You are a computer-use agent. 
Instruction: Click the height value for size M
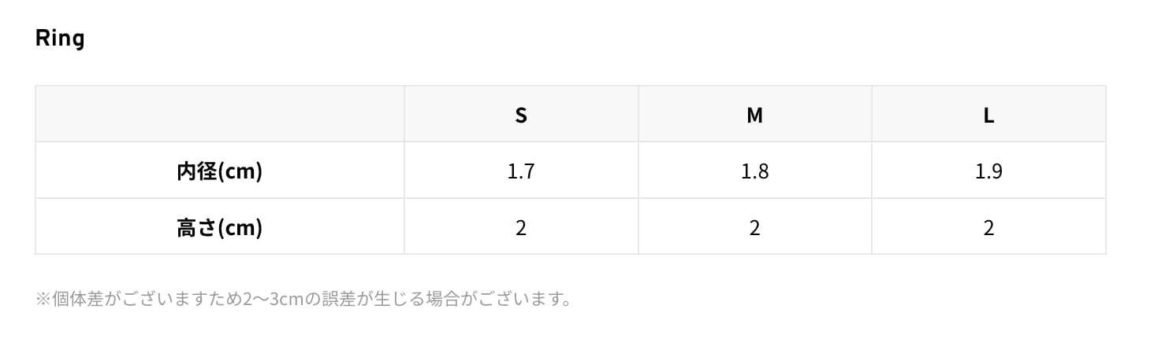pyautogui.click(x=754, y=228)
